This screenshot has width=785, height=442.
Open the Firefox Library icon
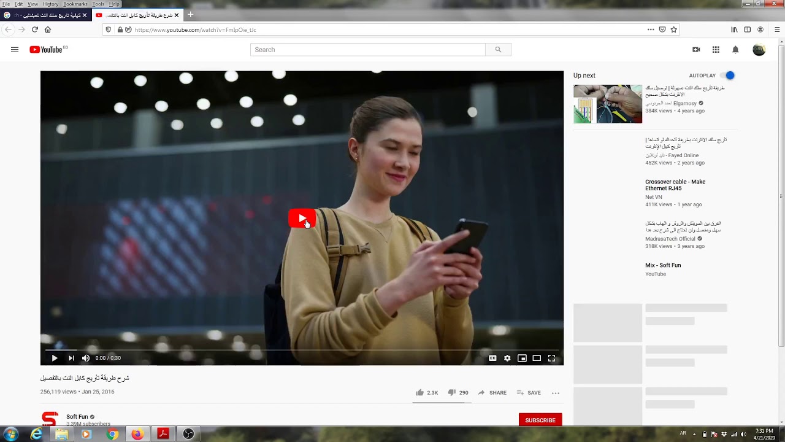click(734, 29)
